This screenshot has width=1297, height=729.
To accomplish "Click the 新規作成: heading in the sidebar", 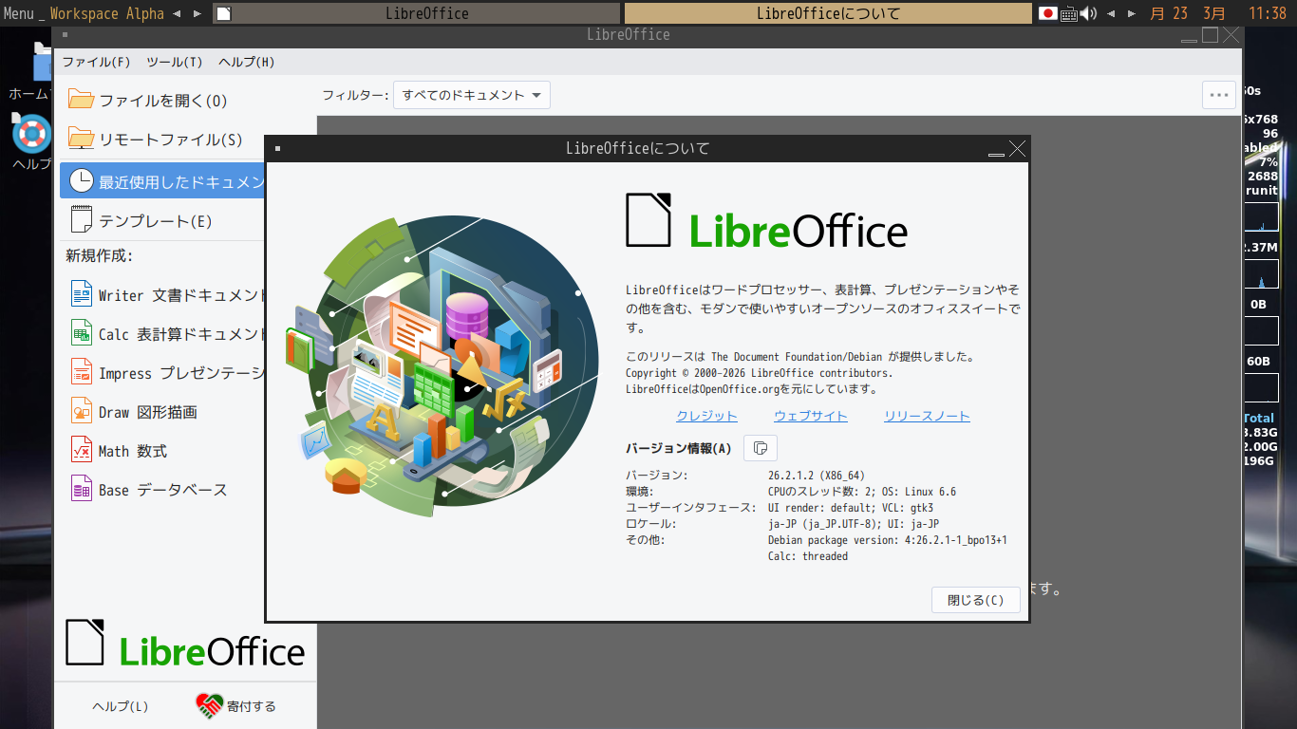I will (99, 256).
